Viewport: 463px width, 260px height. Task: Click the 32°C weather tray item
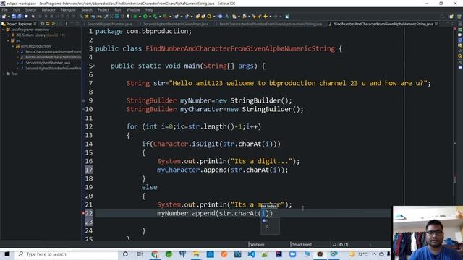(x=358, y=254)
